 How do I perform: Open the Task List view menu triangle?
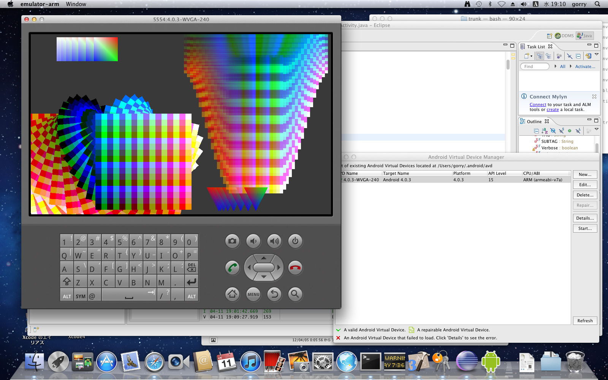tap(597, 54)
